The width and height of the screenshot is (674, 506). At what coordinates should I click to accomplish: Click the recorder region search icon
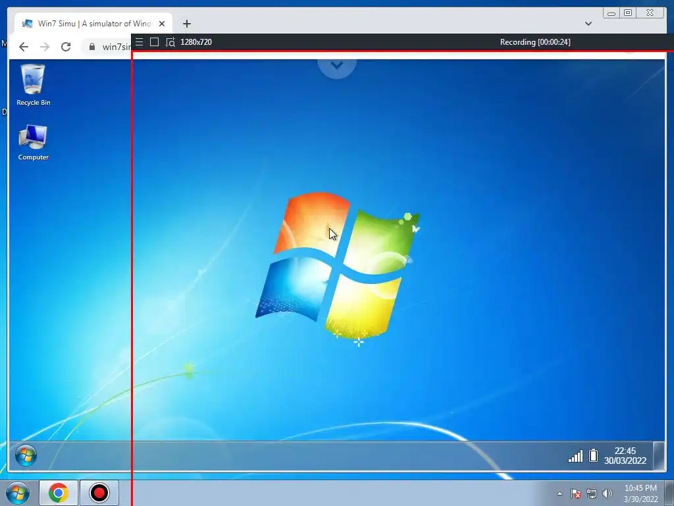(x=170, y=42)
